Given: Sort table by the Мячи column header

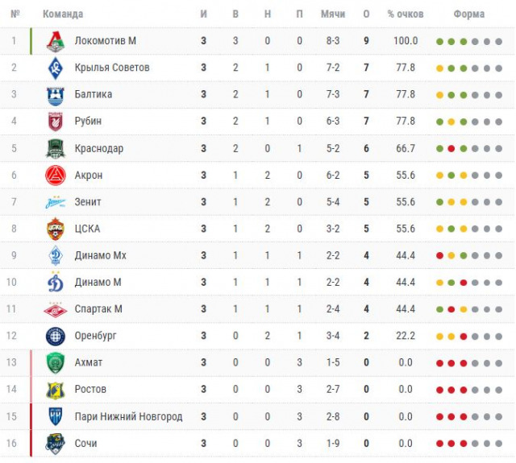Looking at the screenshot, I should coord(333,14).
